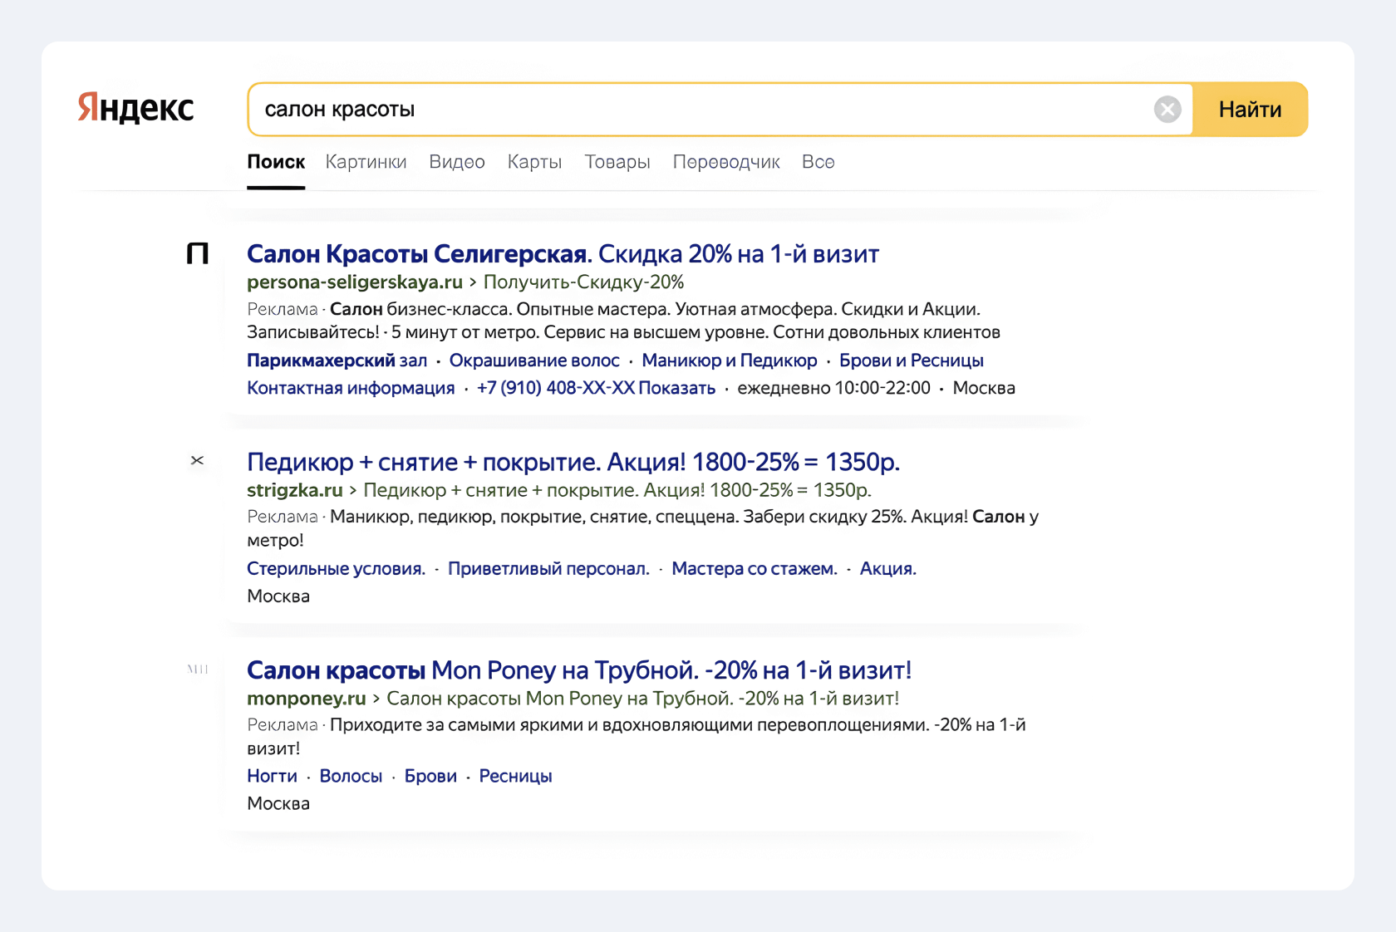This screenshot has width=1396, height=932.
Task: Click Москва text under Mon Poney result
Action: coord(278,804)
